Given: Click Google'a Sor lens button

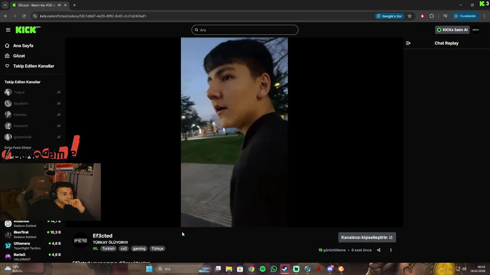Looking at the screenshot, I should pyautogui.click(x=389, y=16).
